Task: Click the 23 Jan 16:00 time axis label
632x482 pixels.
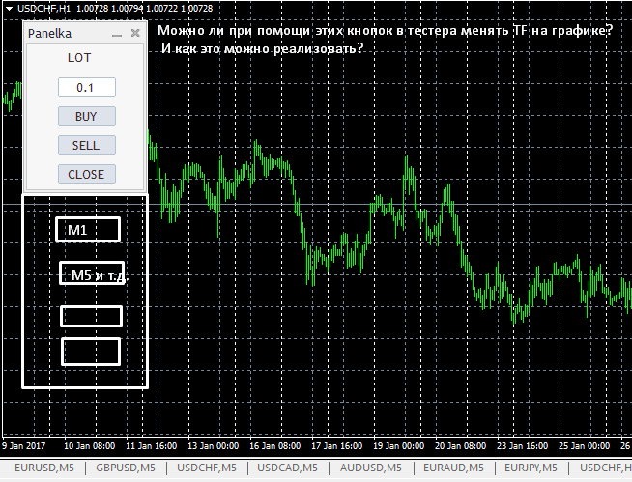Action: [x=523, y=446]
